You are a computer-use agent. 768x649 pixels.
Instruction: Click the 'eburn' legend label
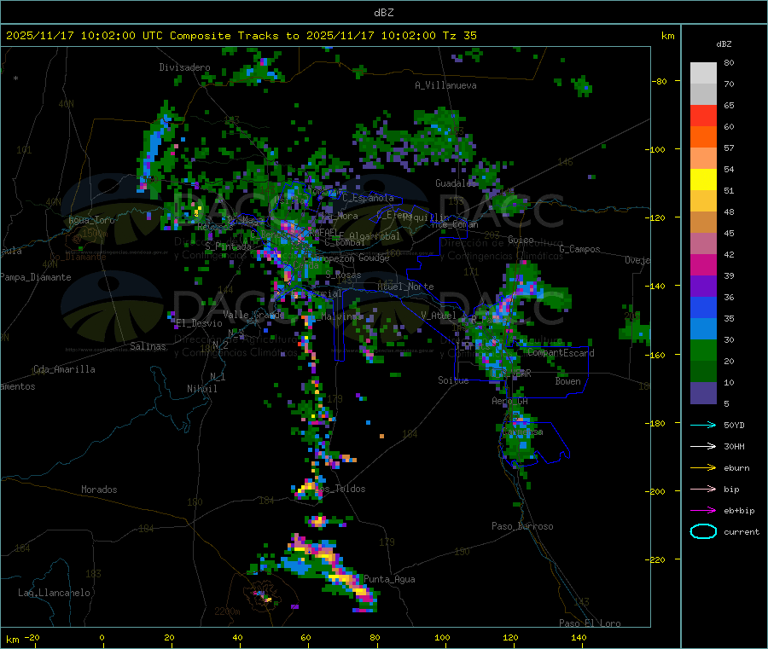[x=736, y=468]
